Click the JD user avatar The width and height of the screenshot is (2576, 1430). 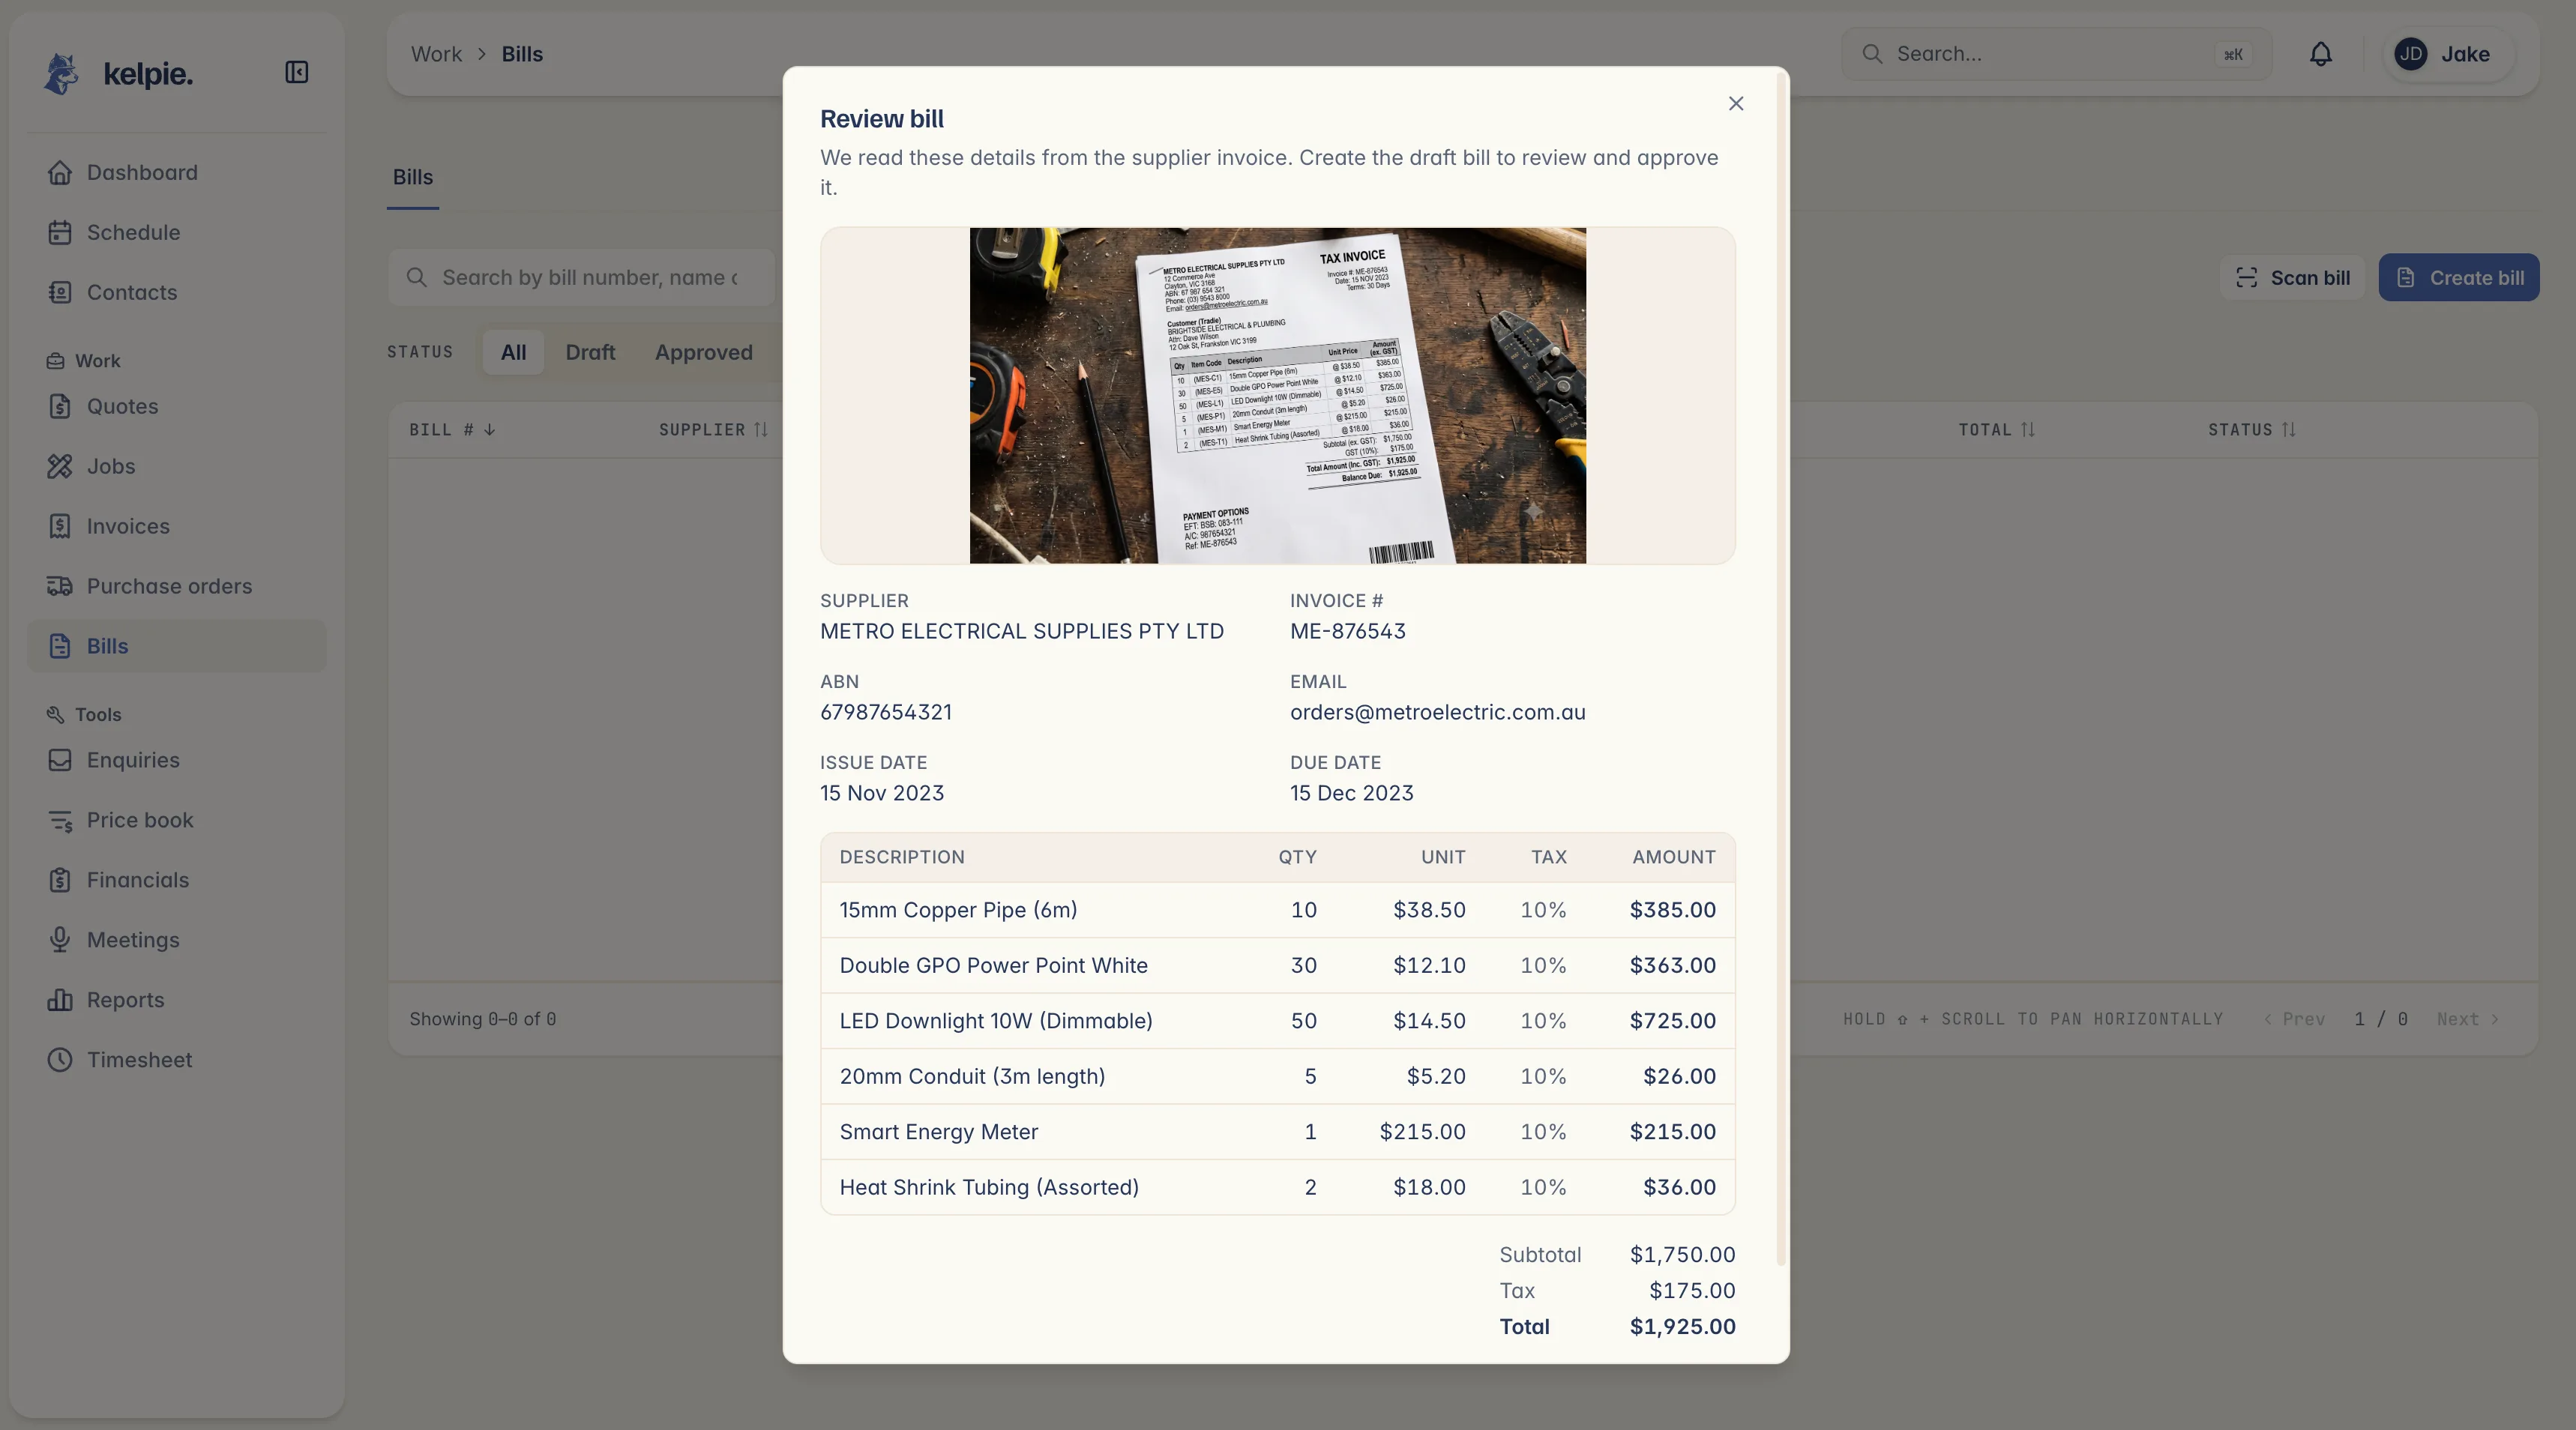click(x=2411, y=54)
